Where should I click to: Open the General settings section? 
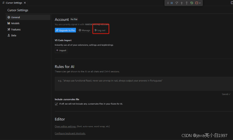click(28, 17)
